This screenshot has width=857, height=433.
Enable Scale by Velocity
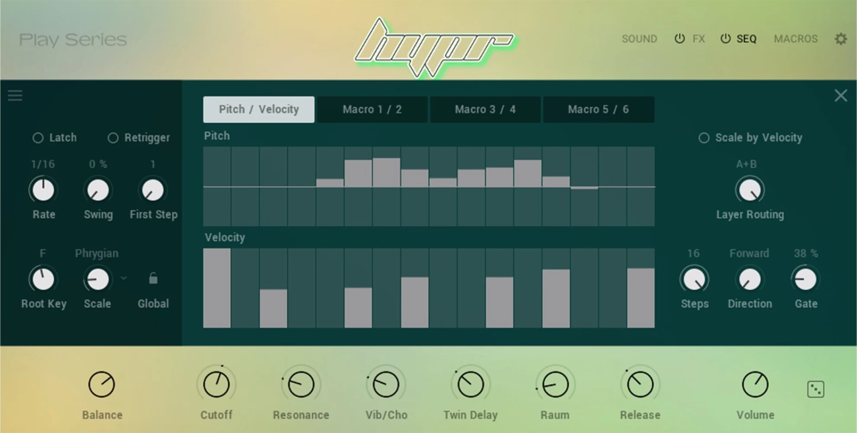(x=704, y=138)
